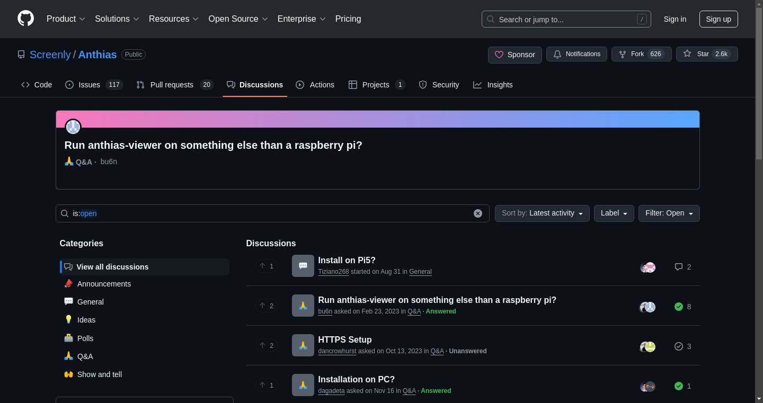
Task: Open the 'HTTPS Setup' discussion
Action: coord(345,339)
